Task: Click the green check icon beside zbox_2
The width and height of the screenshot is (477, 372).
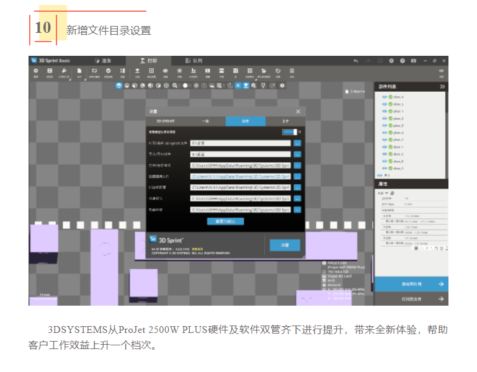Action: [x=390, y=154]
